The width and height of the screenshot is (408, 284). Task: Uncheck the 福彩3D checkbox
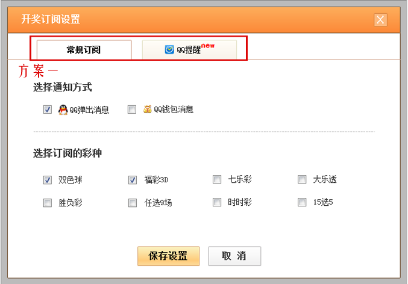132,180
